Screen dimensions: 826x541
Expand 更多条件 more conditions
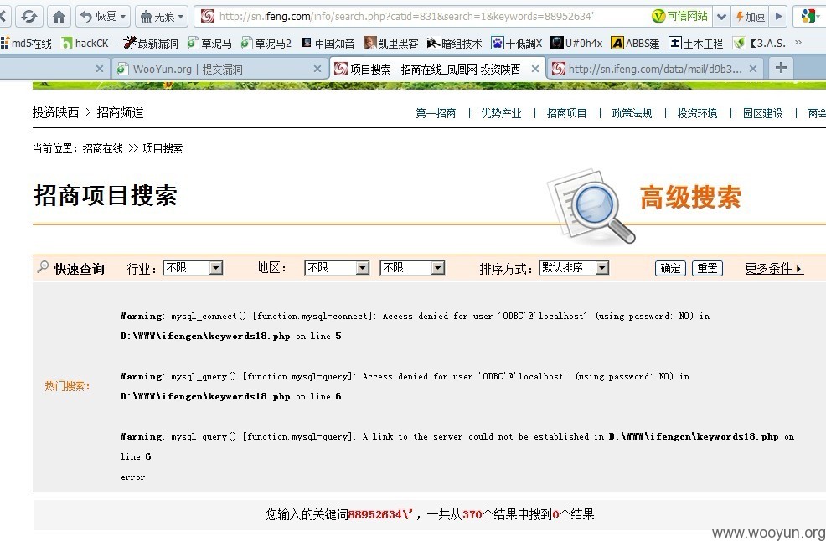(774, 268)
